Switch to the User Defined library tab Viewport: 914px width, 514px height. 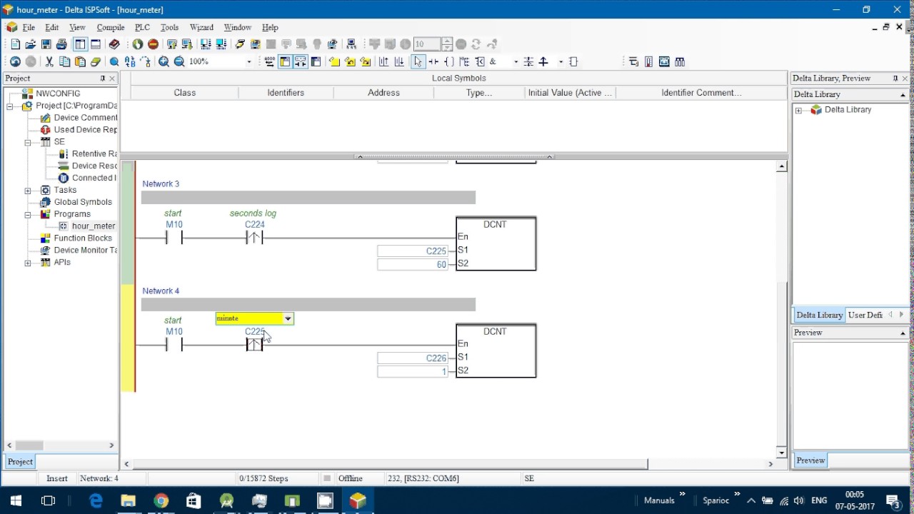pyautogui.click(x=865, y=315)
